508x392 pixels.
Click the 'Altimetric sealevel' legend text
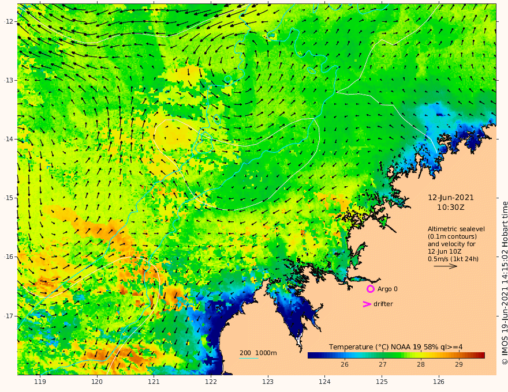456,229
